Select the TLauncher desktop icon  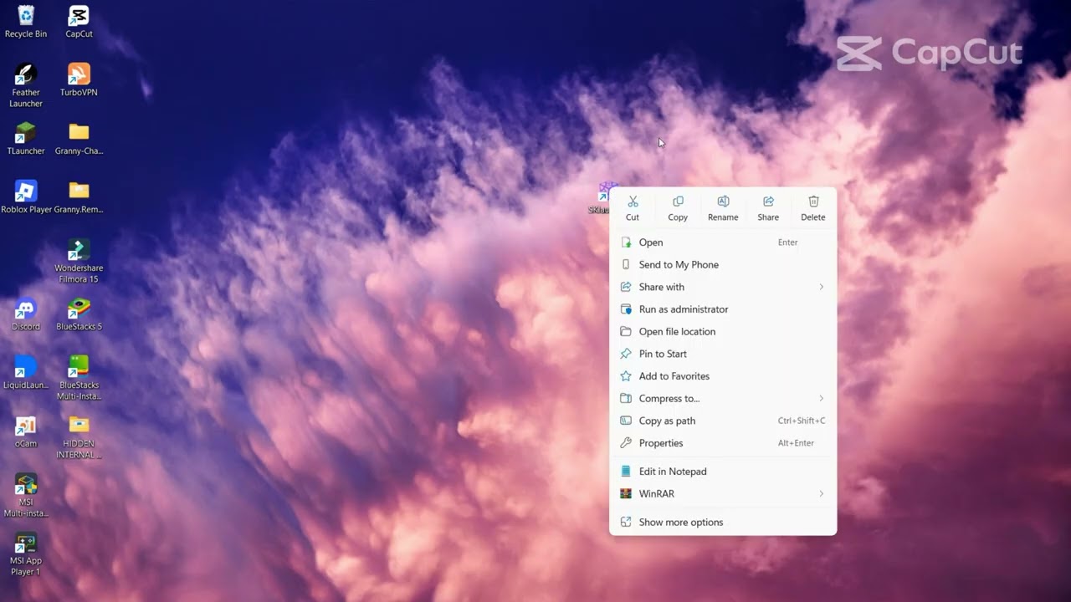pyautogui.click(x=26, y=139)
